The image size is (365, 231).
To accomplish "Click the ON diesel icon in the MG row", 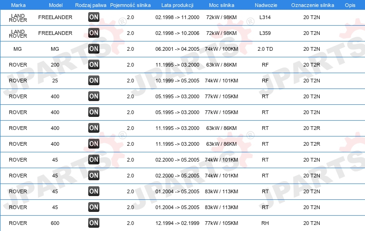I will pyautogui.click(x=94, y=49).
